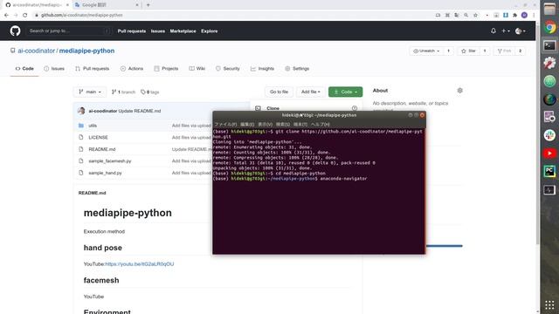The width and height of the screenshot is (559, 314).
Task: Edit About section with gear icon
Action: 460,91
